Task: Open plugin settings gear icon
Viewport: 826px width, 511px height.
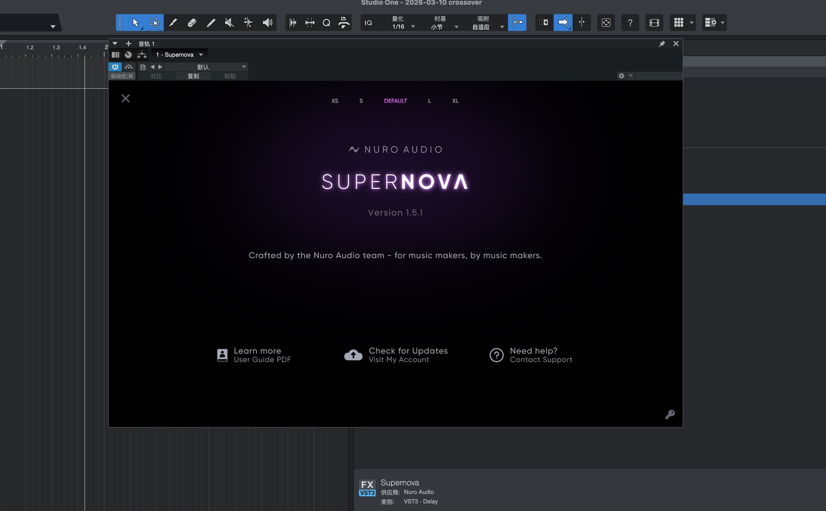Action: tap(621, 76)
